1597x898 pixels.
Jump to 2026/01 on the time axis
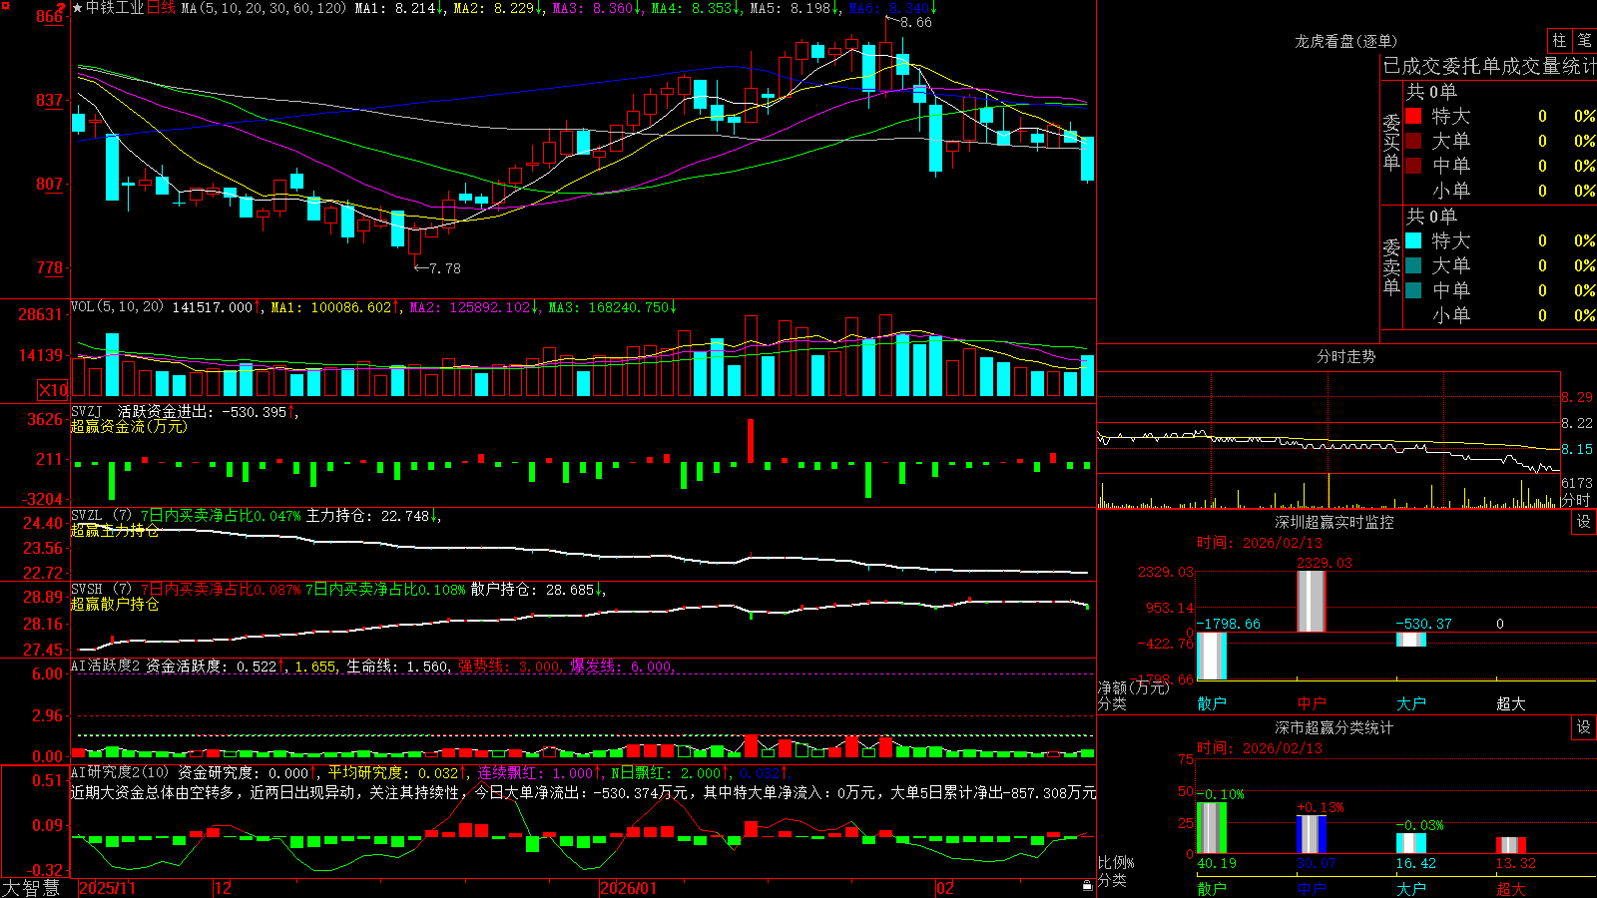629,888
